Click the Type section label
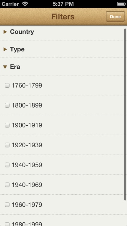 (x=17, y=49)
